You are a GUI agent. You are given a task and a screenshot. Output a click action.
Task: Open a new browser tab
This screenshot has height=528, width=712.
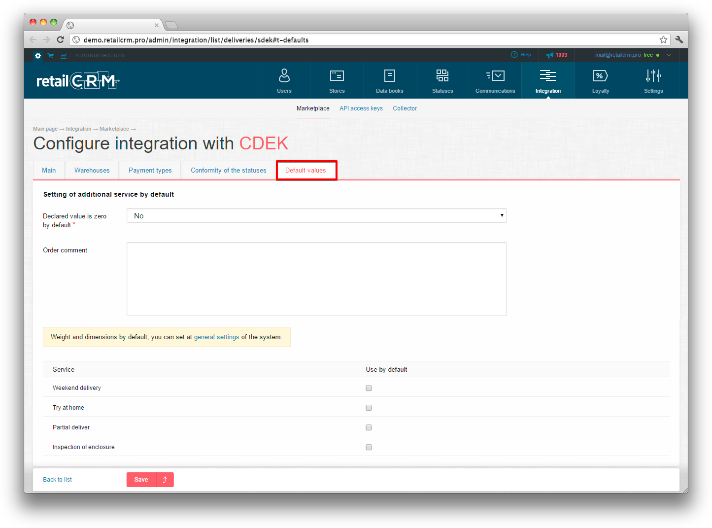pos(171,25)
